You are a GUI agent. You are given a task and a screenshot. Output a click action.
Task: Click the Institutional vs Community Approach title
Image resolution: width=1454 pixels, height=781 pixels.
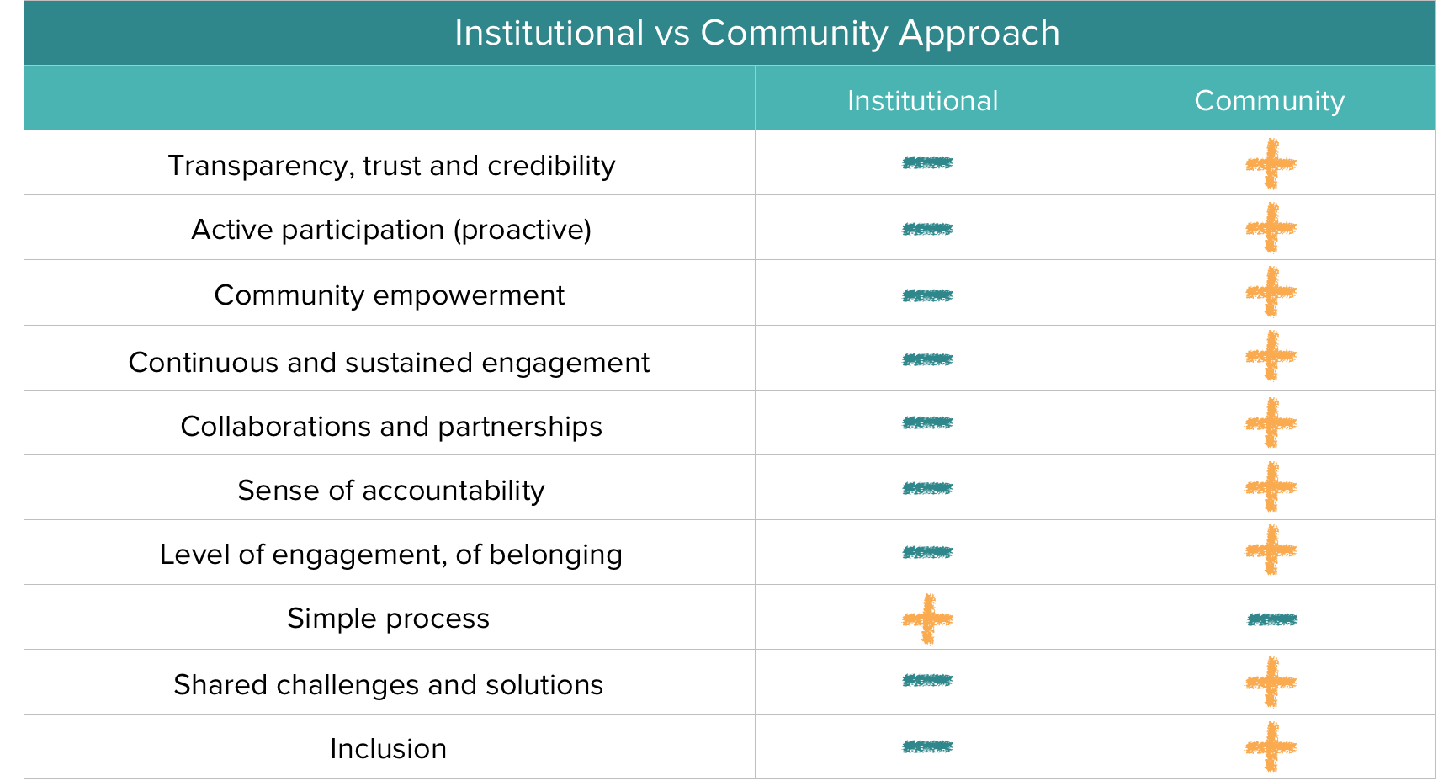(756, 34)
